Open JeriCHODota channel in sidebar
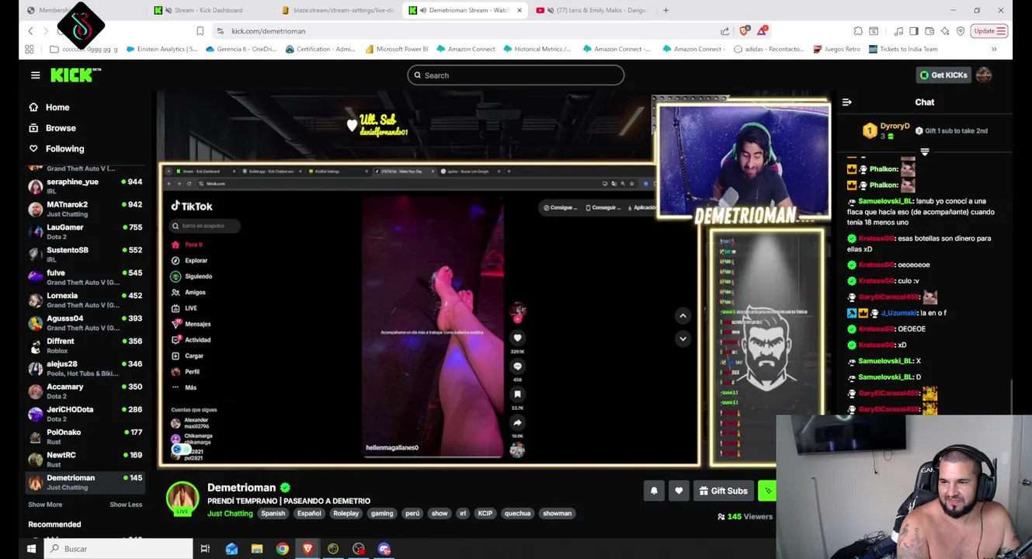 [85, 414]
